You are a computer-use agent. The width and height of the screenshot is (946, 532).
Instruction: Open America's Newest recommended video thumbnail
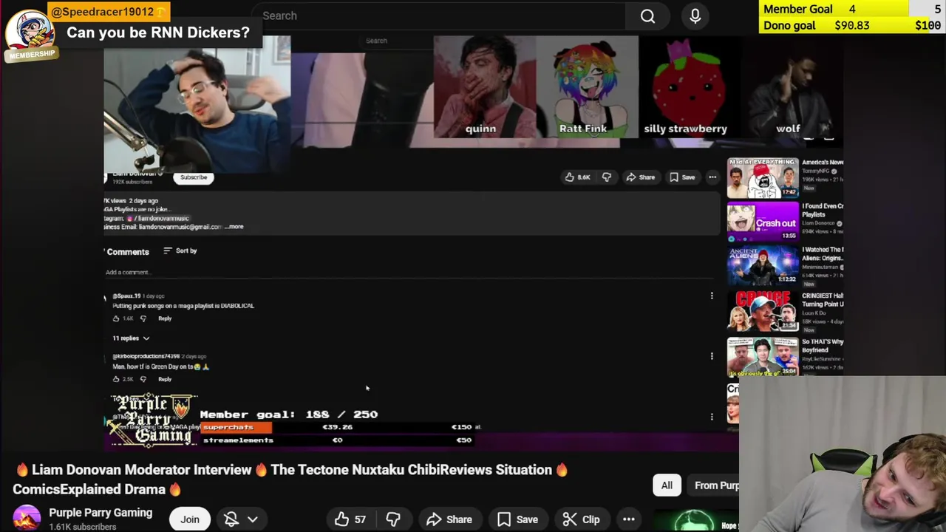click(763, 178)
